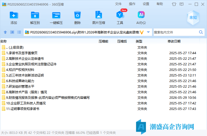Open the 操作 menu

point(132,4)
